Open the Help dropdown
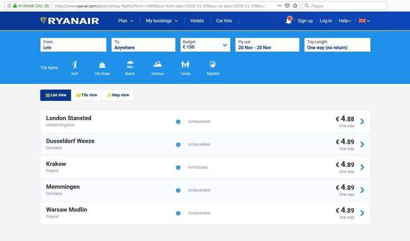410x241 pixels. pos(345,20)
